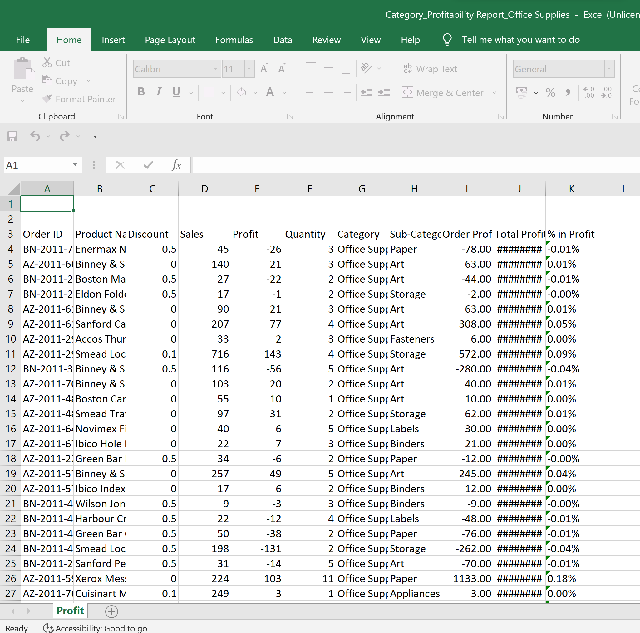This screenshot has width=640, height=633.
Task: Add a new worksheet
Action: point(111,611)
